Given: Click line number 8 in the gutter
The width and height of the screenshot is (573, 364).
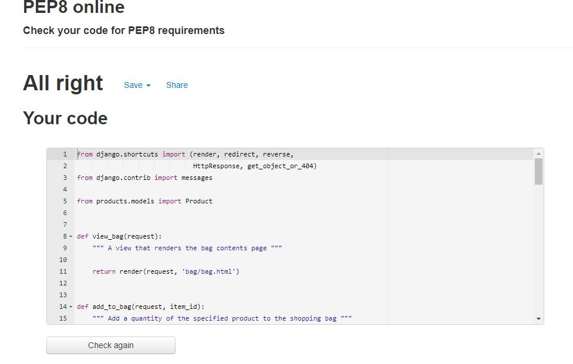Looking at the screenshot, I should 63,236.
